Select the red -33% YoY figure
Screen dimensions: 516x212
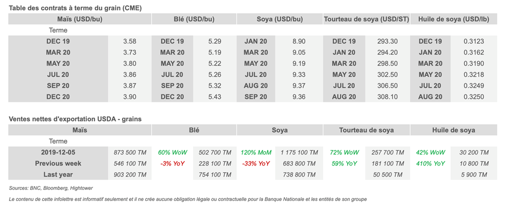tap(255, 164)
